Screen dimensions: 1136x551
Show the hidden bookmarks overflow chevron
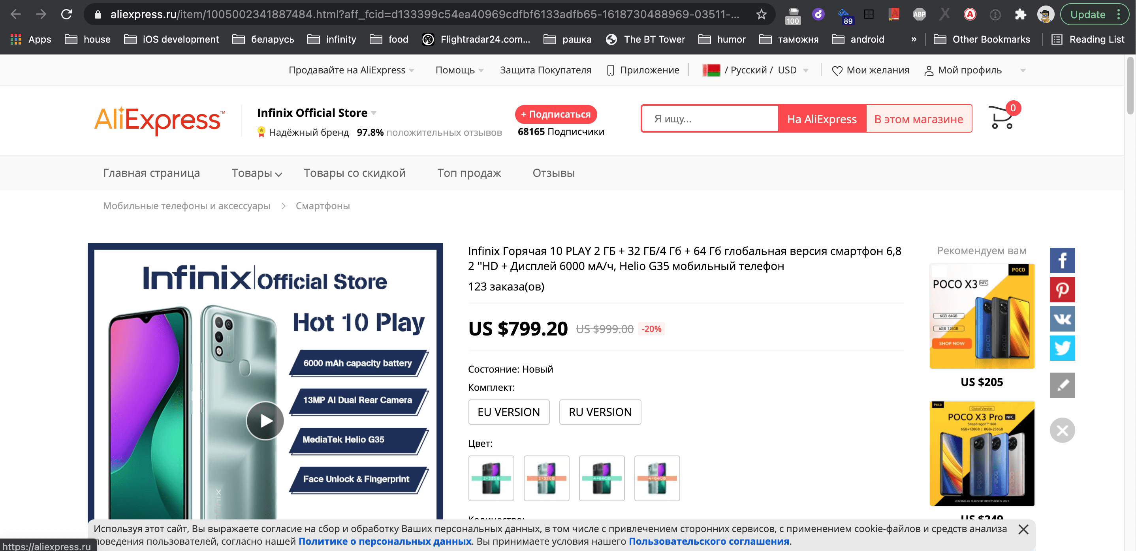(914, 39)
